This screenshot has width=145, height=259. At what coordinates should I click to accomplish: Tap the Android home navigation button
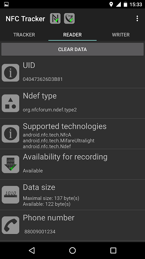pyautogui.click(x=72, y=250)
